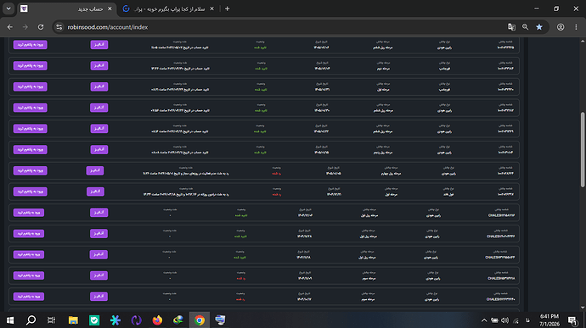Click ورود به پلتفرم ترید in the inactivity-rejected row
The width and height of the screenshot is (586, 328).
31,170
